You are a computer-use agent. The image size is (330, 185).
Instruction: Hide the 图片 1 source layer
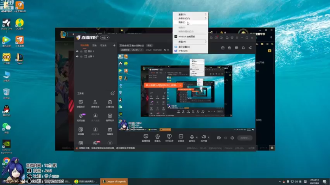coord(77,51)
